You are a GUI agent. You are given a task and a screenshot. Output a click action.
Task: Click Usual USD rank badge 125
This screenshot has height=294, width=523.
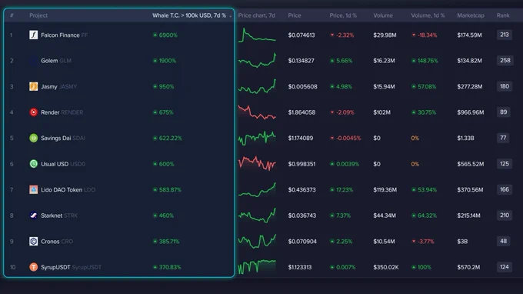pyautogui.click(x=505, y=164)
